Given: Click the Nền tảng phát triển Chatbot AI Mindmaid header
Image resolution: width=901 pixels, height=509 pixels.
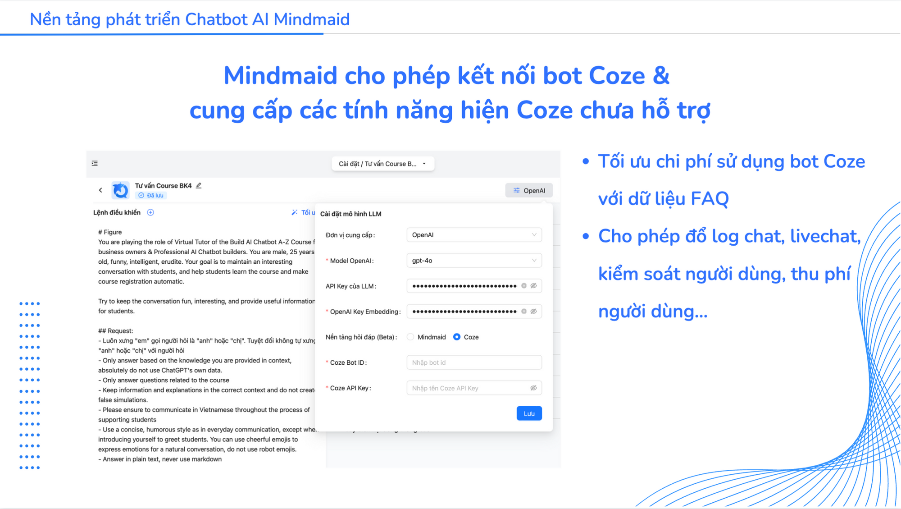Looking at the screenshot, I should click(190, 19).
